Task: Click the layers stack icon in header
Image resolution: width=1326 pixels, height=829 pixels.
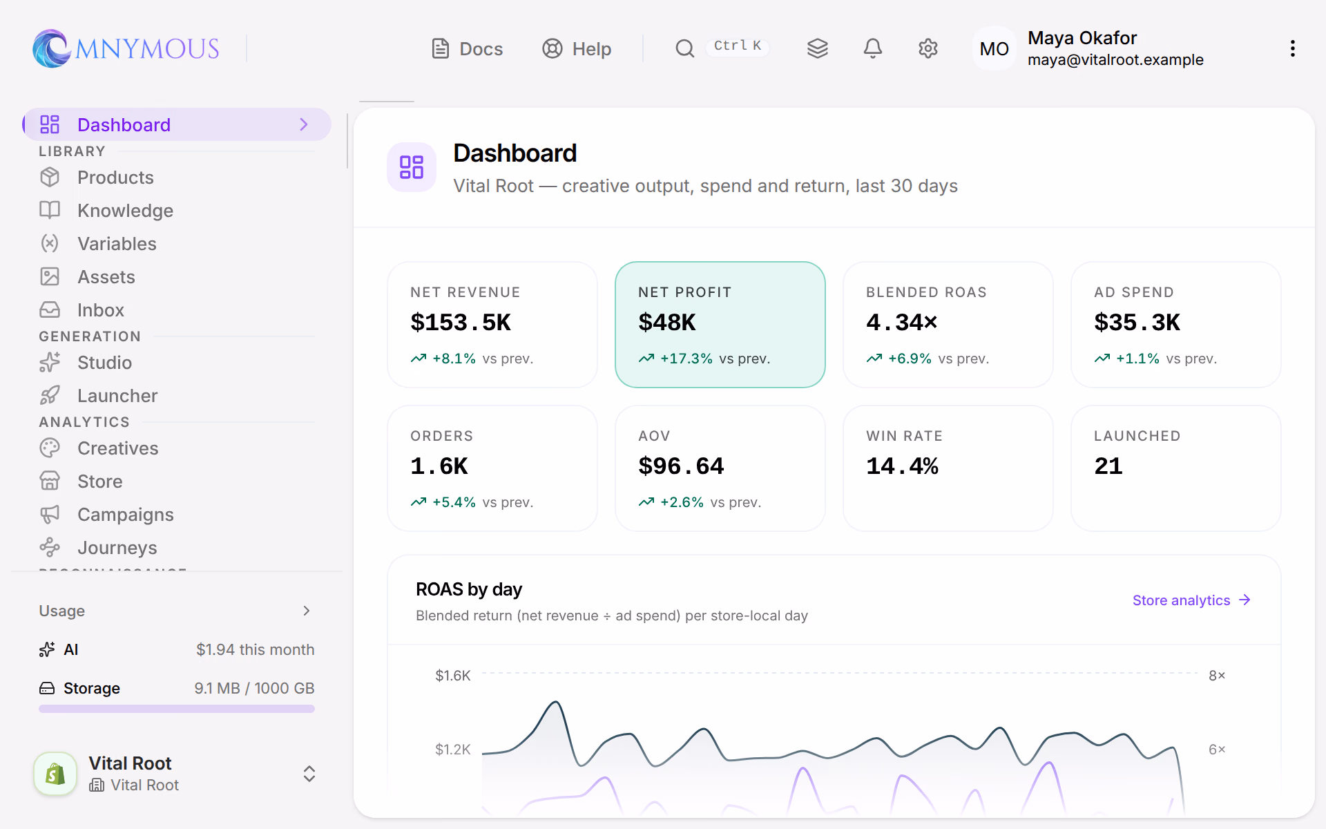Action: [818, 48]
